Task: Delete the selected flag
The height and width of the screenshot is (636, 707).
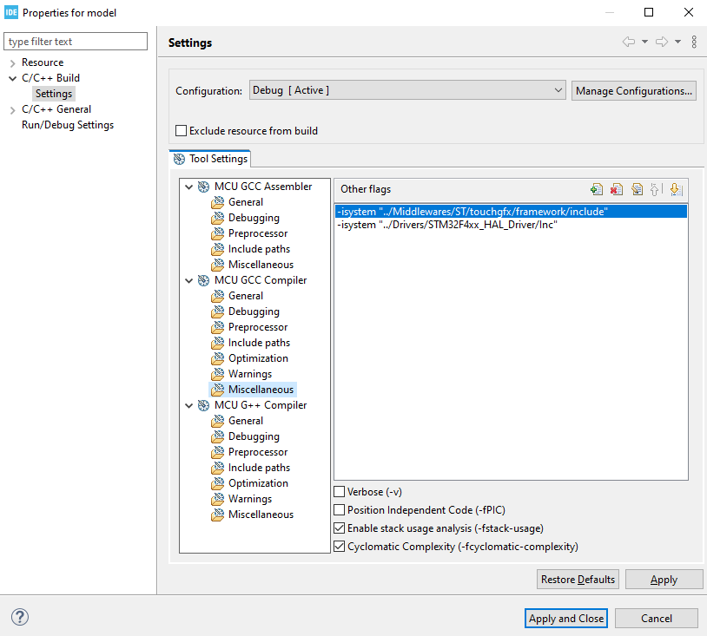Action: pos(617,188)
